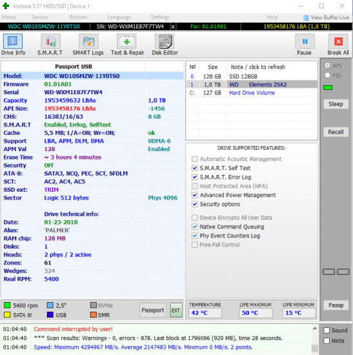This screenshot has width=353, height=355.
Task: Enable the Hints checkbox
Action: pos(327,341)
